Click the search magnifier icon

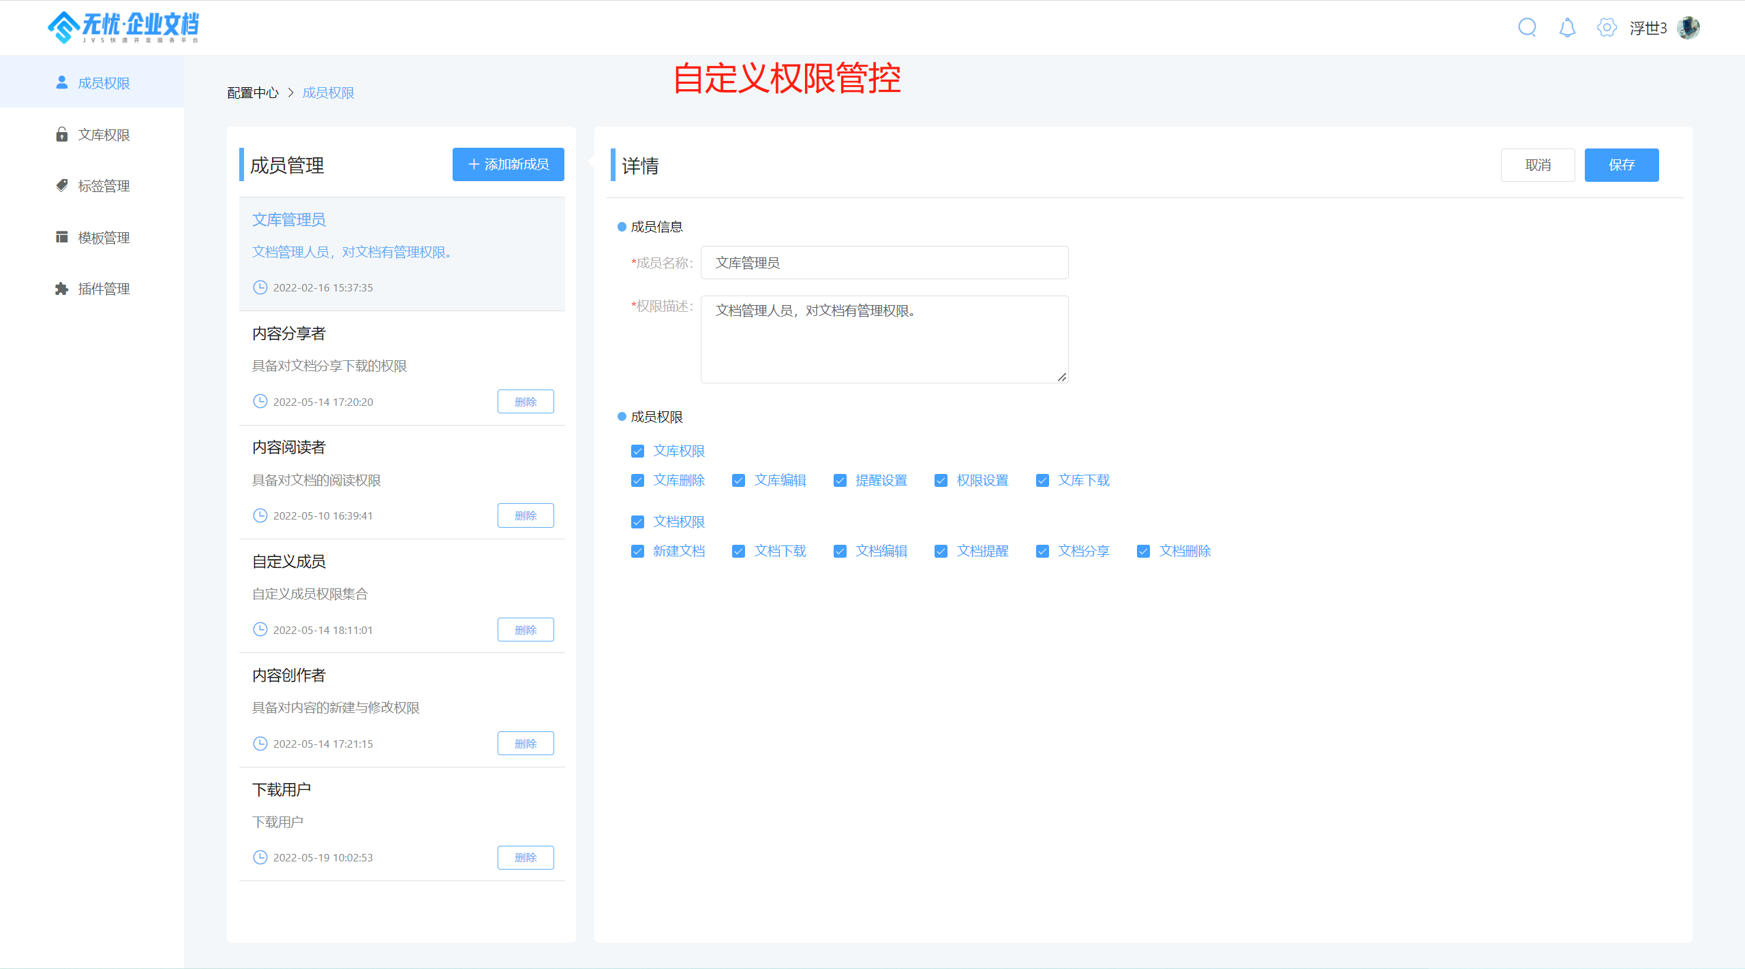[x=1527, y=28]
